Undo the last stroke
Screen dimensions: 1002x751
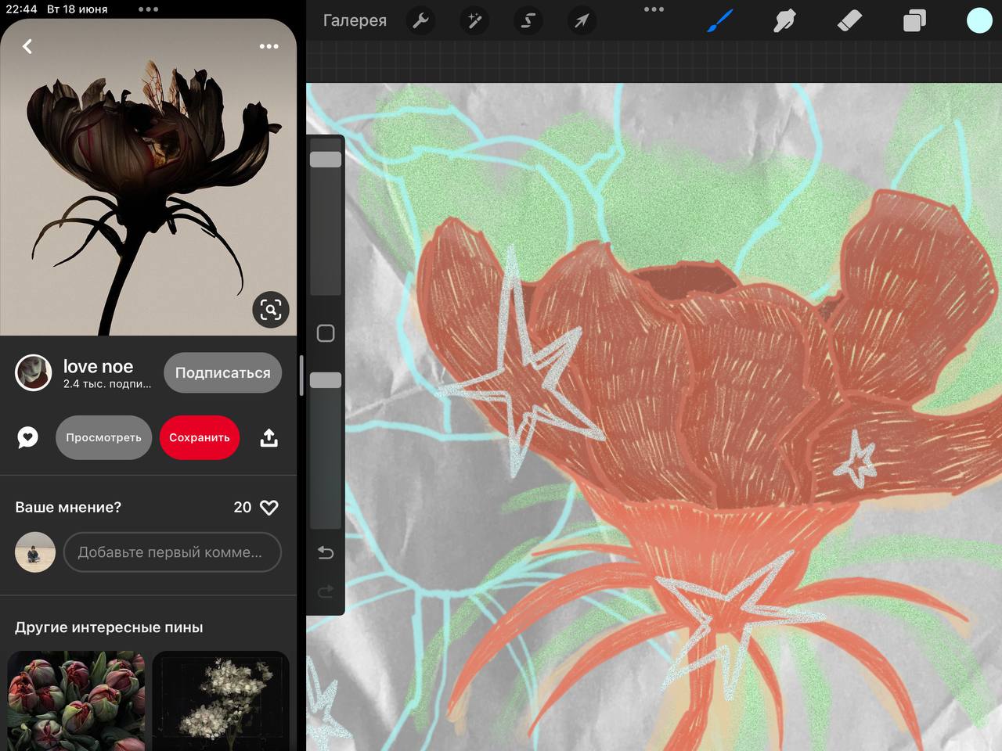[x=326, y=553]
